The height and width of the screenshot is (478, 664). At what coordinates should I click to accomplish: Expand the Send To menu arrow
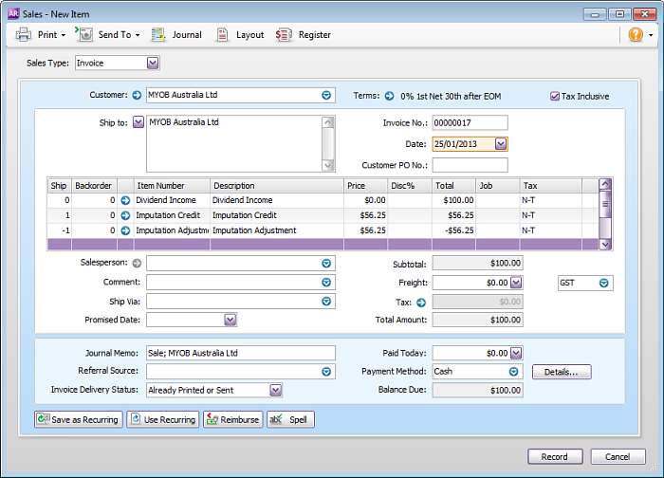pos(138,35)
